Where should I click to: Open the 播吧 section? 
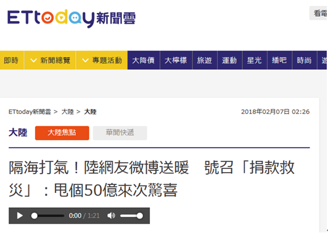[x=279, y=60]
